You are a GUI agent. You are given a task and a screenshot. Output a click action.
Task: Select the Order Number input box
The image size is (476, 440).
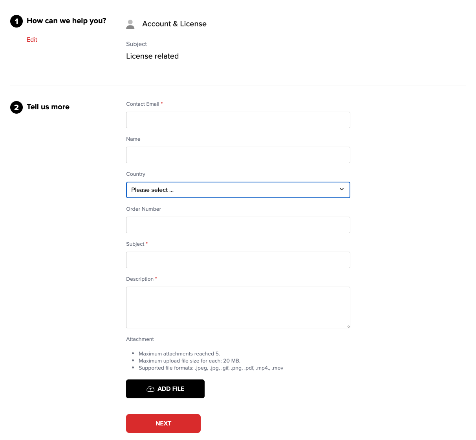pos(238,225)
